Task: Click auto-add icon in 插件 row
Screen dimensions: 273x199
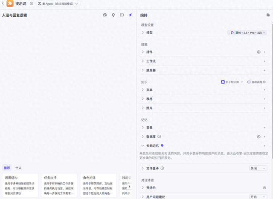Action: (x=259, y=52)
